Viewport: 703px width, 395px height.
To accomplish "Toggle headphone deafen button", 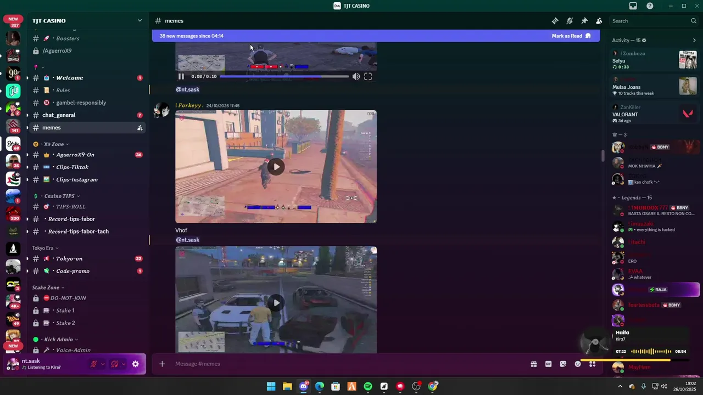I will 115,364.
